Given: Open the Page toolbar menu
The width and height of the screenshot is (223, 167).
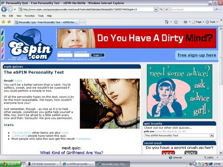Looking at the screenshot, I should pyautogui.click(x=198, y=22).
